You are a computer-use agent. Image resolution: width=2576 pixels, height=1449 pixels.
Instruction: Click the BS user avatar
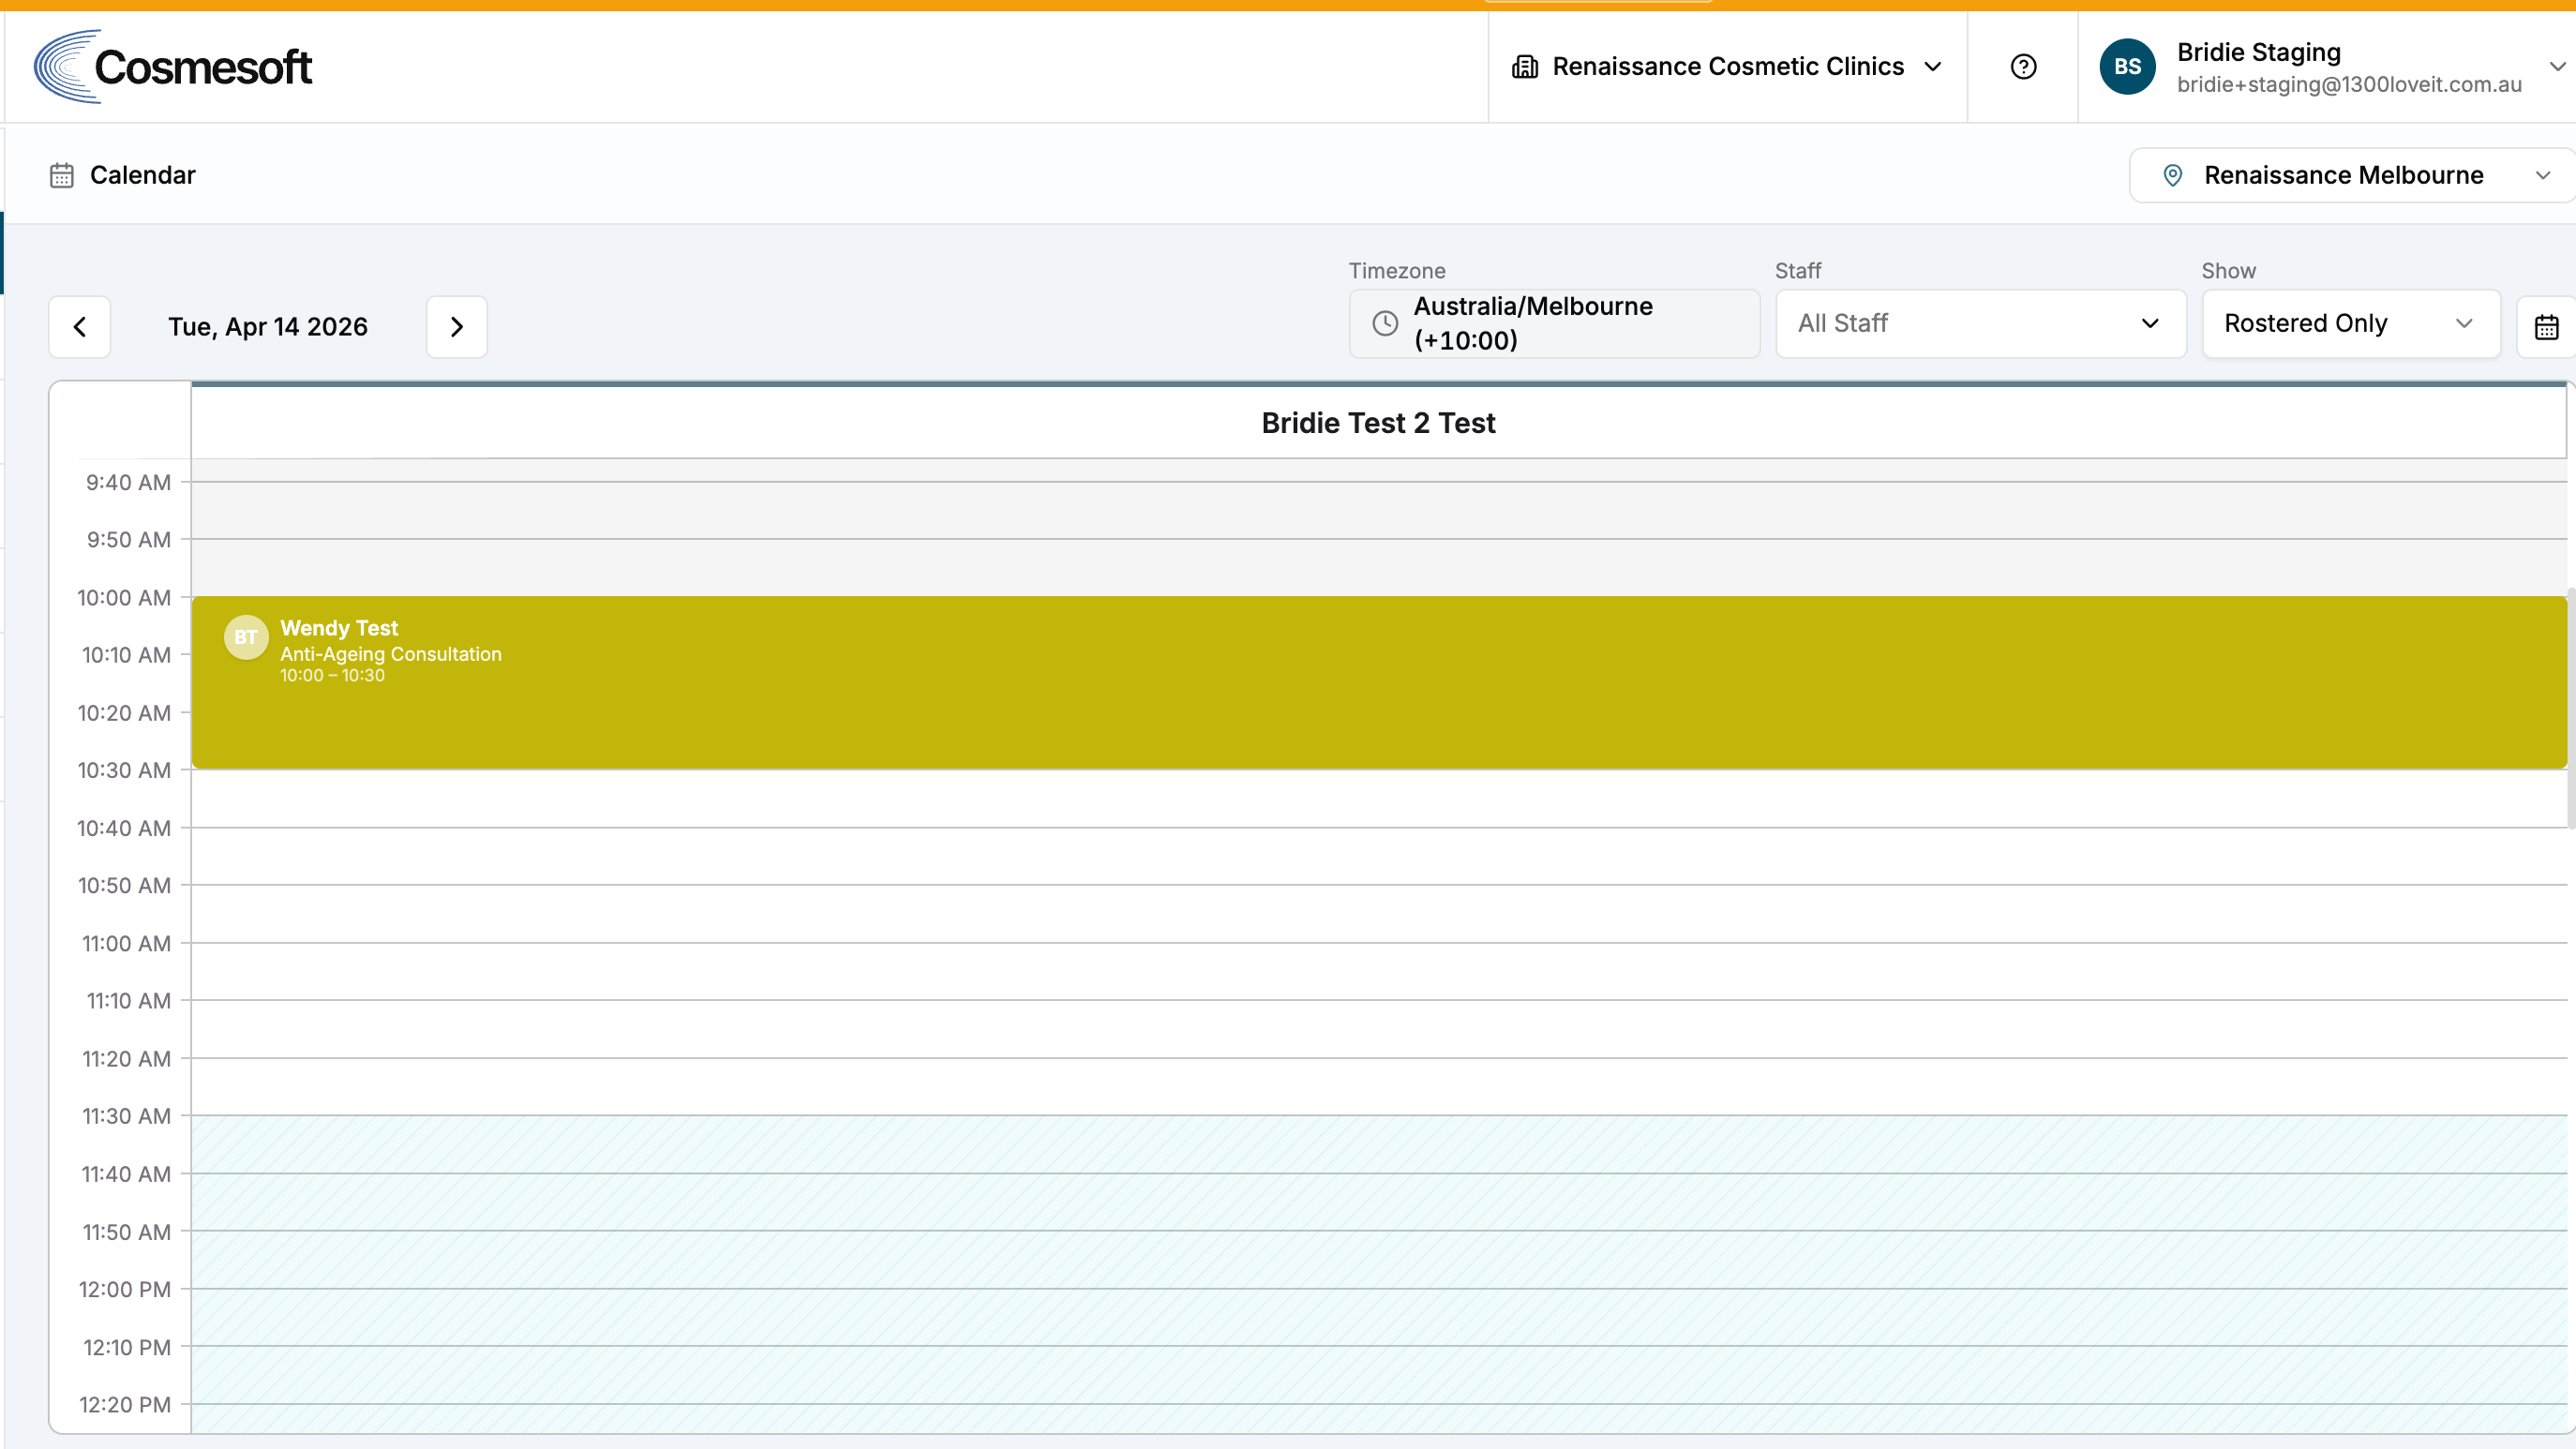[x=2127, y=67]
